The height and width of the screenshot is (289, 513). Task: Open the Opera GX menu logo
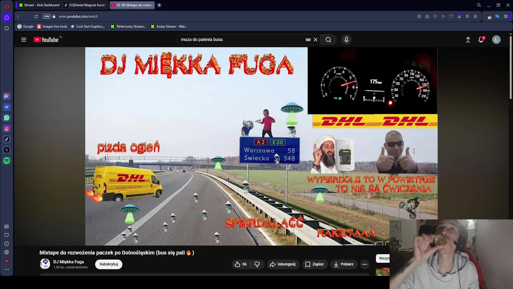(x=6, y=6)
